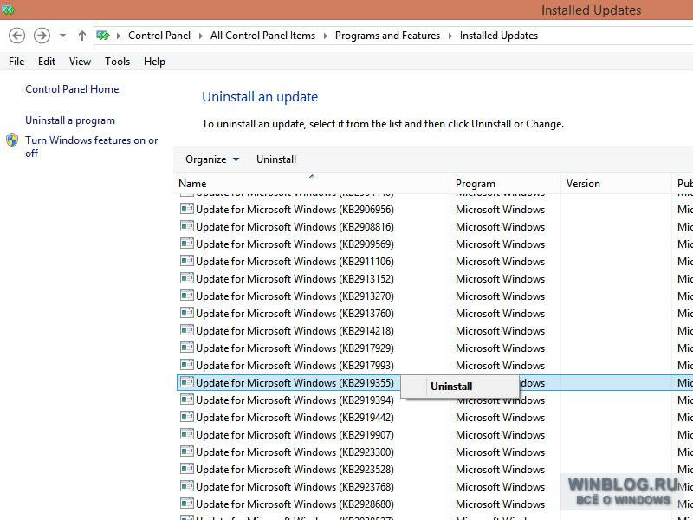Open the Control Panel Home link
Viewport: 693px width, 520px height.
click(72, 89)
